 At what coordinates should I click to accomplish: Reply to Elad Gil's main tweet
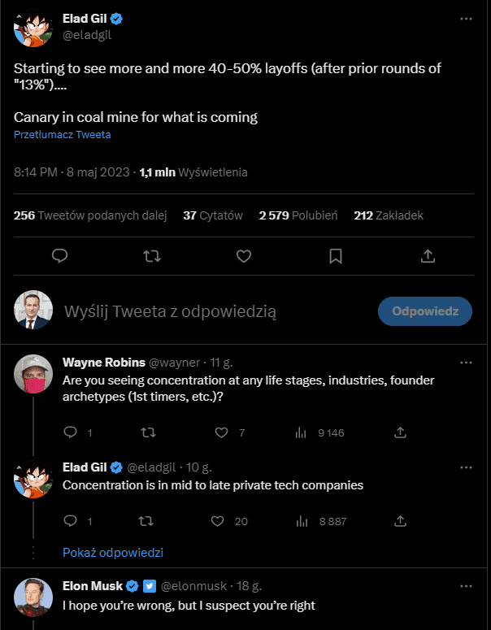(x=59, y=256)
